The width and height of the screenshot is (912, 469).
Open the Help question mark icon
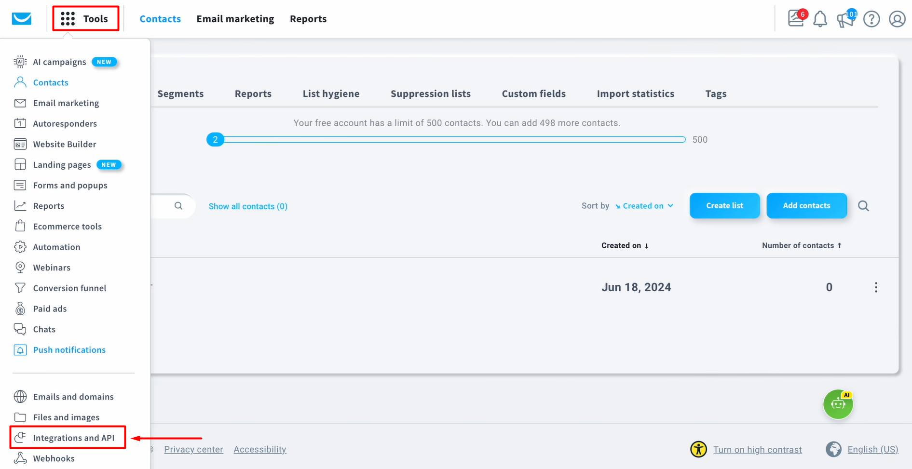pos(871,19)
